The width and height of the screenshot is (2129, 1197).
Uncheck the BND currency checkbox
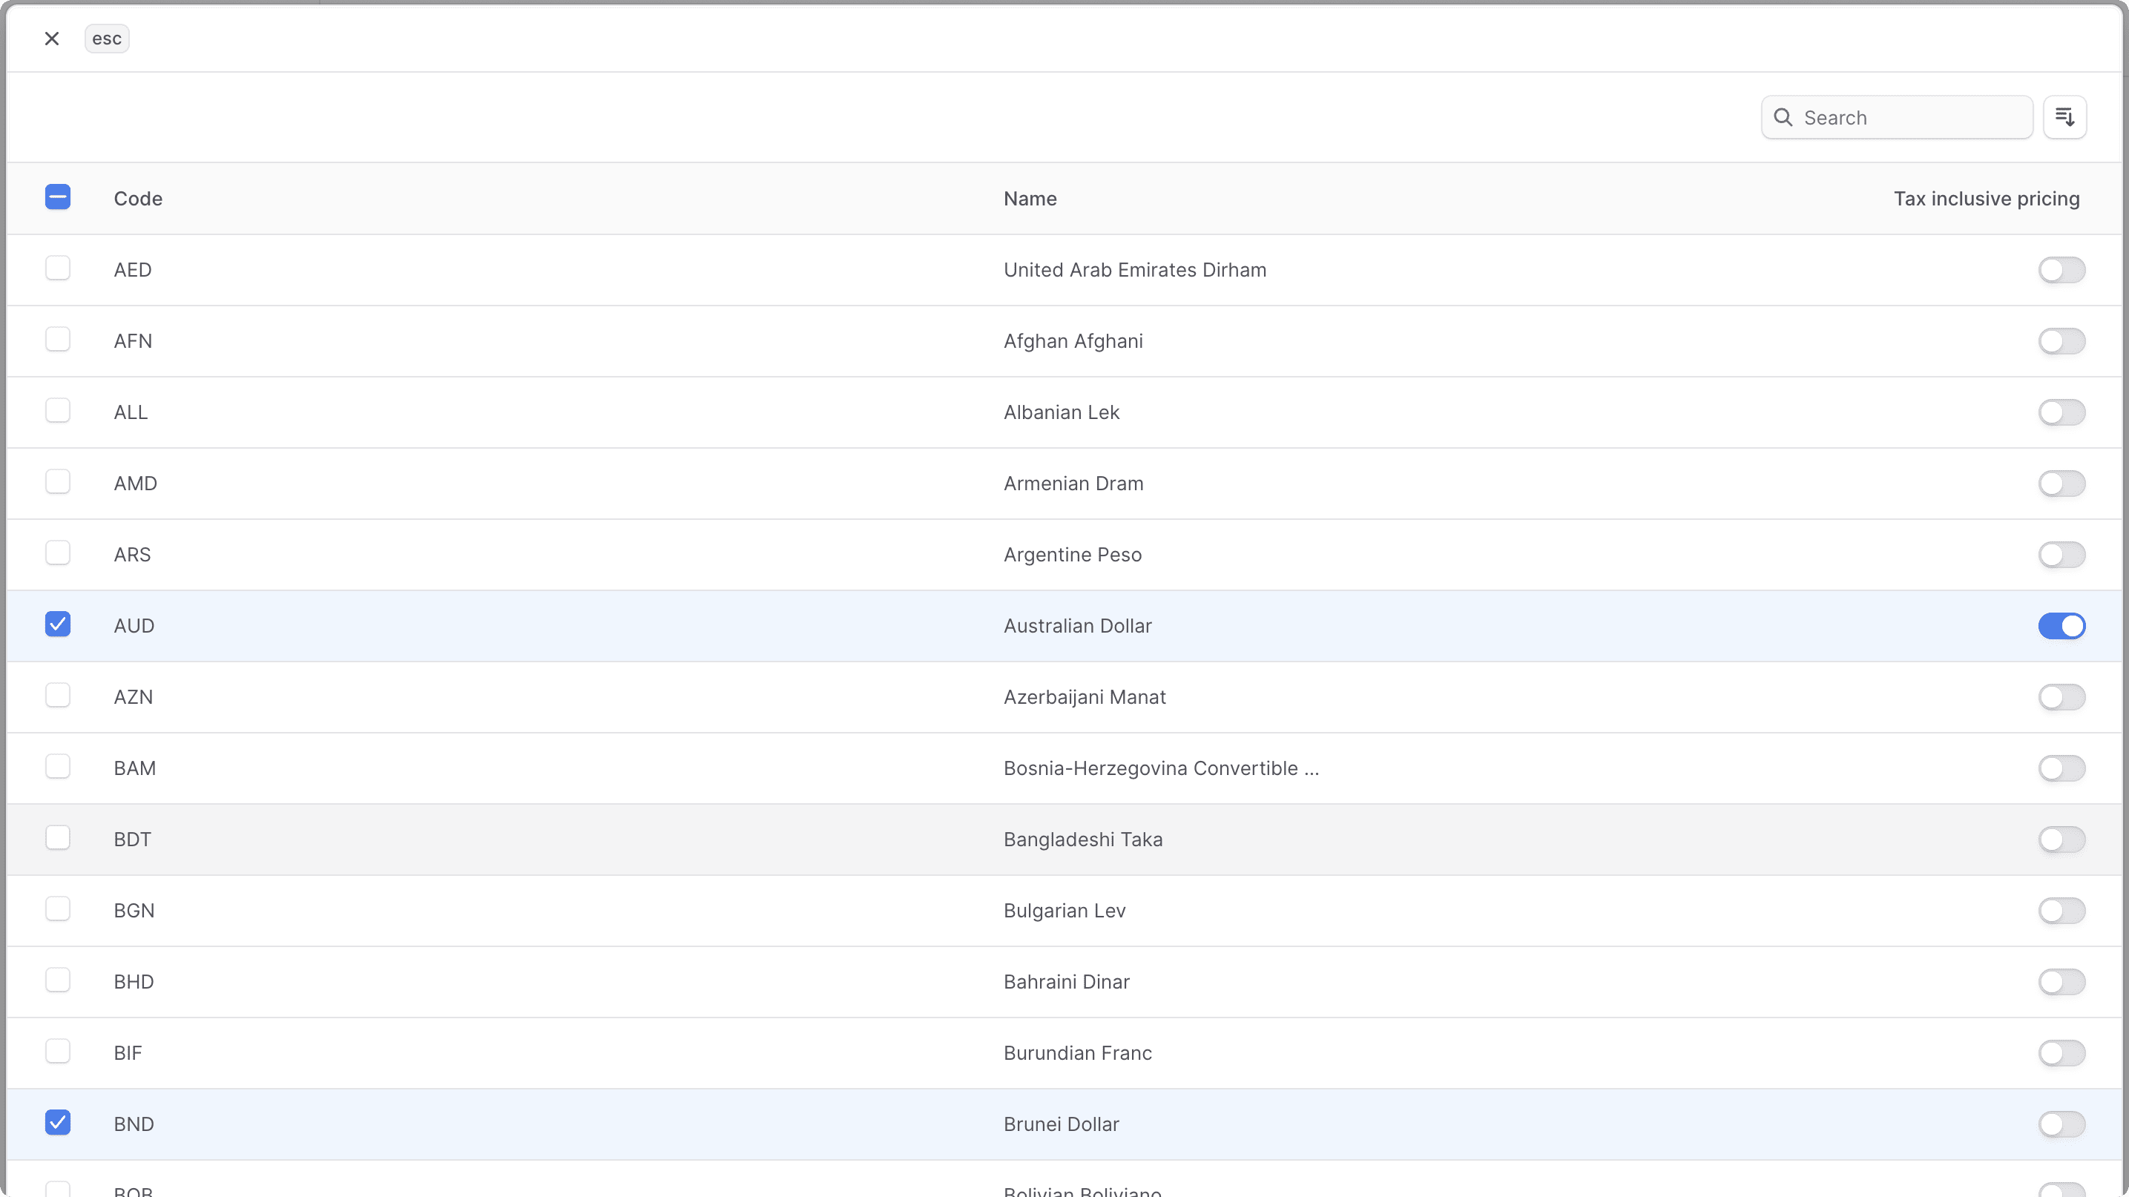tap(58, 1123)
